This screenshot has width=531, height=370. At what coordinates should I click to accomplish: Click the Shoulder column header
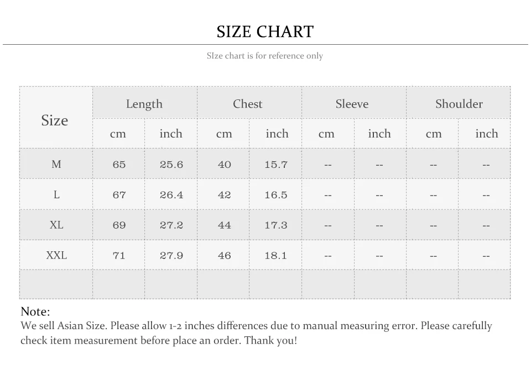point(459,104)
